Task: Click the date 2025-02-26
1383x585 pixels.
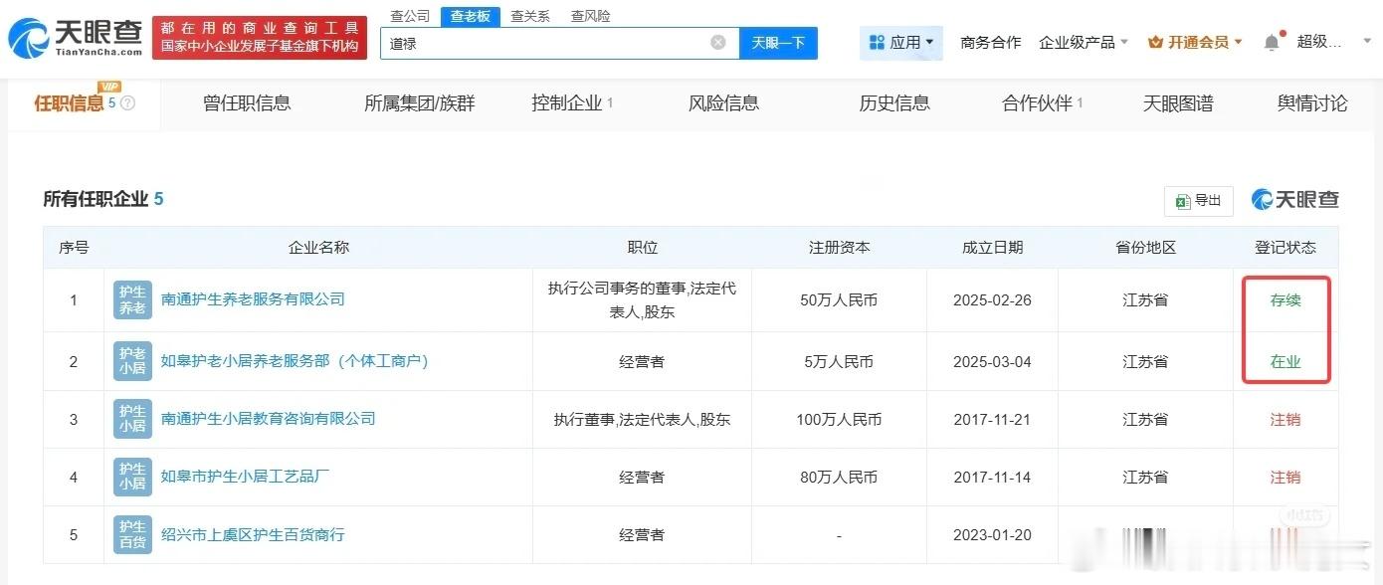Action: [992, 299]
